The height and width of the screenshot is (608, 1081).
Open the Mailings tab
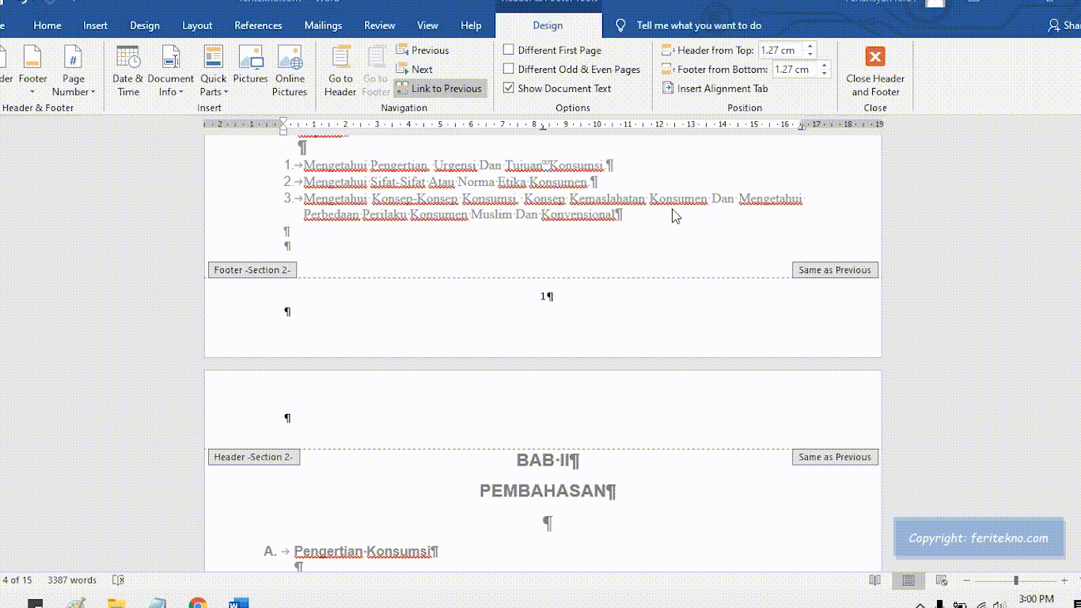[323, 25]
